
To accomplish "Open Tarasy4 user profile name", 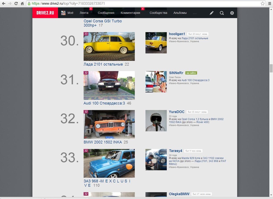I will 175,151.
